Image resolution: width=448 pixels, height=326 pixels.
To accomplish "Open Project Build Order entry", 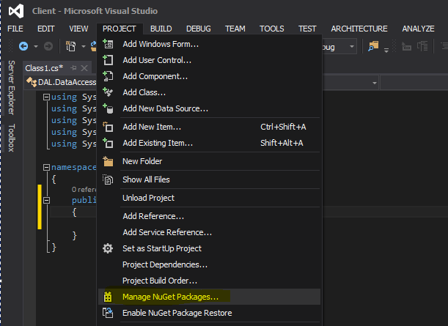I will [210, 281].
